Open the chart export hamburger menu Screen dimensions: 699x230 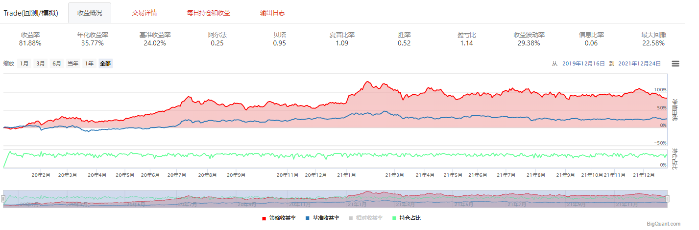[675, 63]
